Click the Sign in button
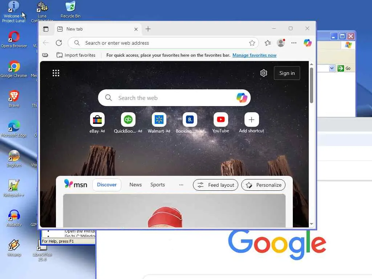372x279 pixels. [287, 73]
